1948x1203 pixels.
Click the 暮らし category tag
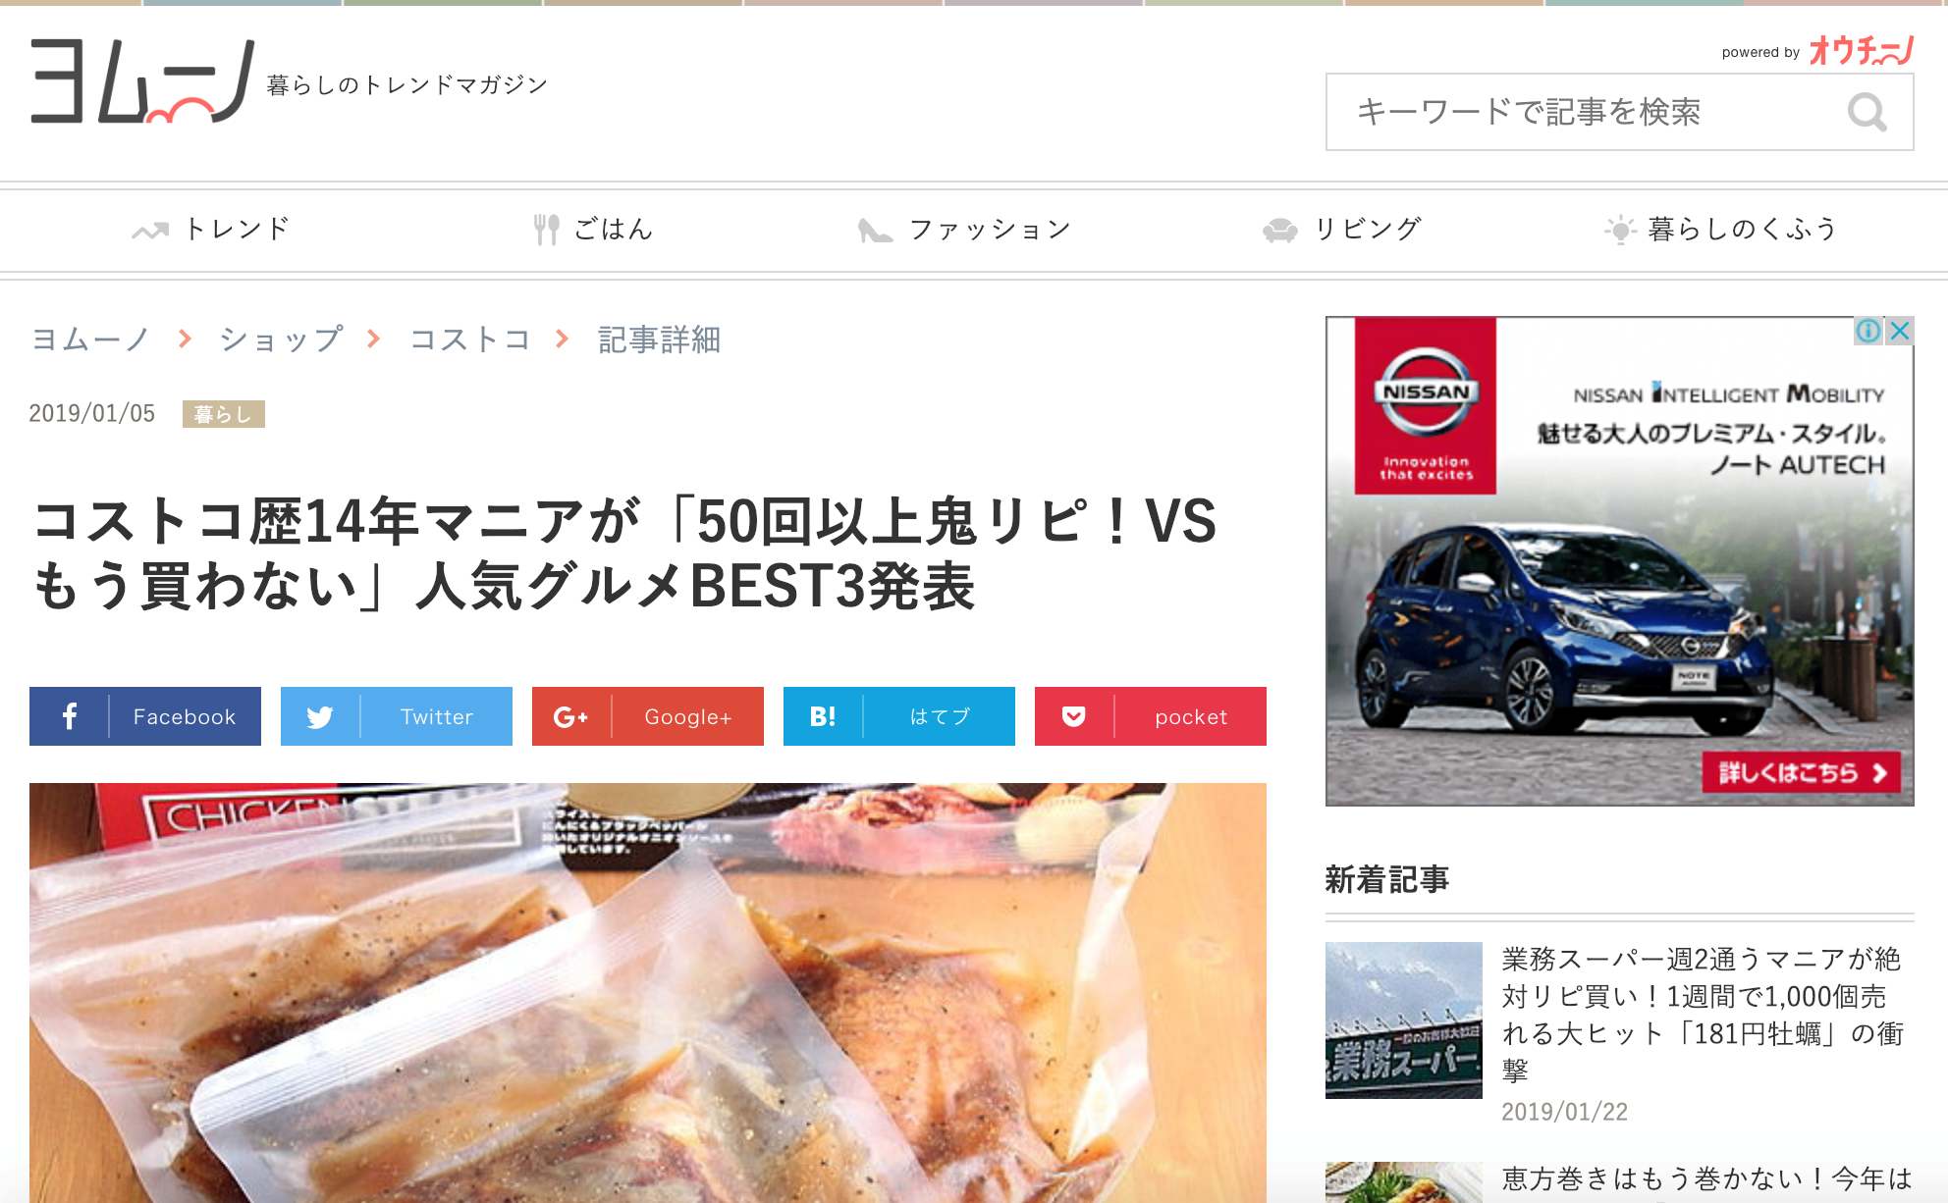pos(224,414)
